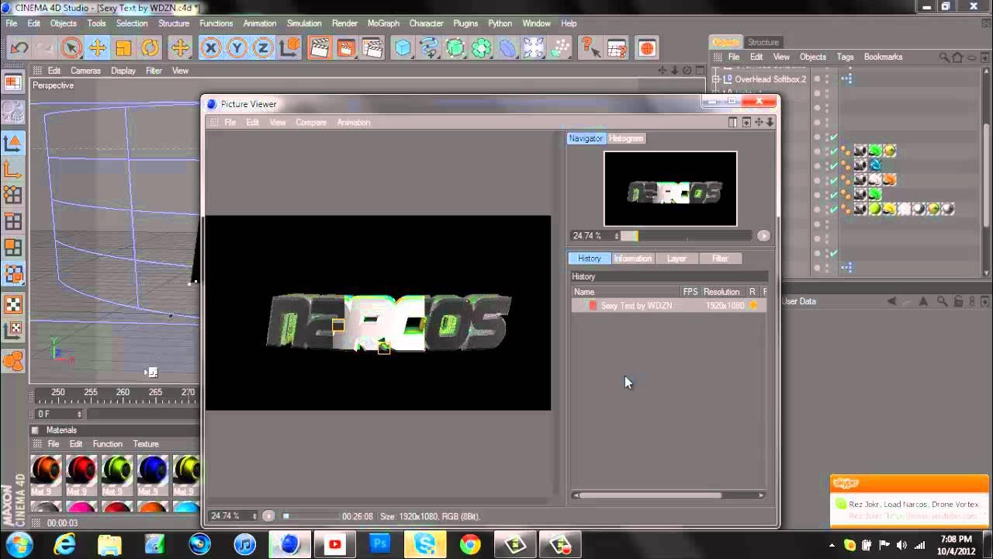Select the Rotate tool

point(151,48)
